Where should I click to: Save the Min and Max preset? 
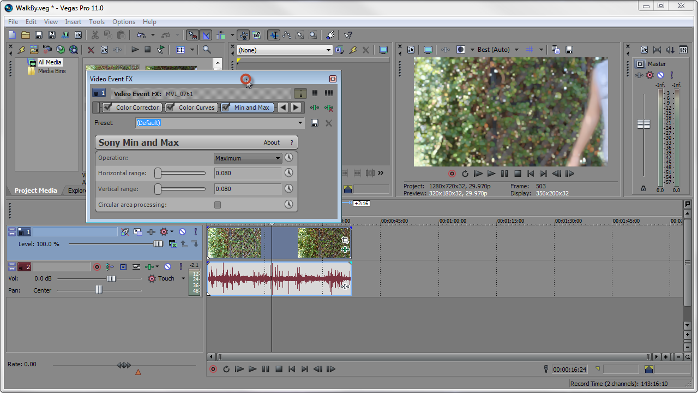click(315, 123)
